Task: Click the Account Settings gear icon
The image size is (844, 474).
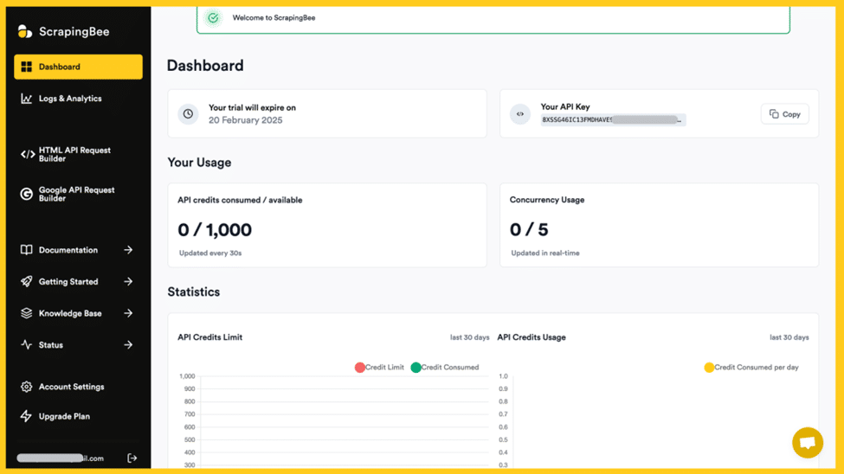Action: point(26,387)
